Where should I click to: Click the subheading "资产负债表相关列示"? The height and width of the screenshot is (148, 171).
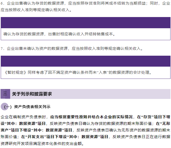tap(32, 107)
